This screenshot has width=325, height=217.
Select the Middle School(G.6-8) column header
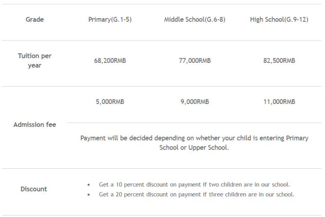click(x=194, y=19)
